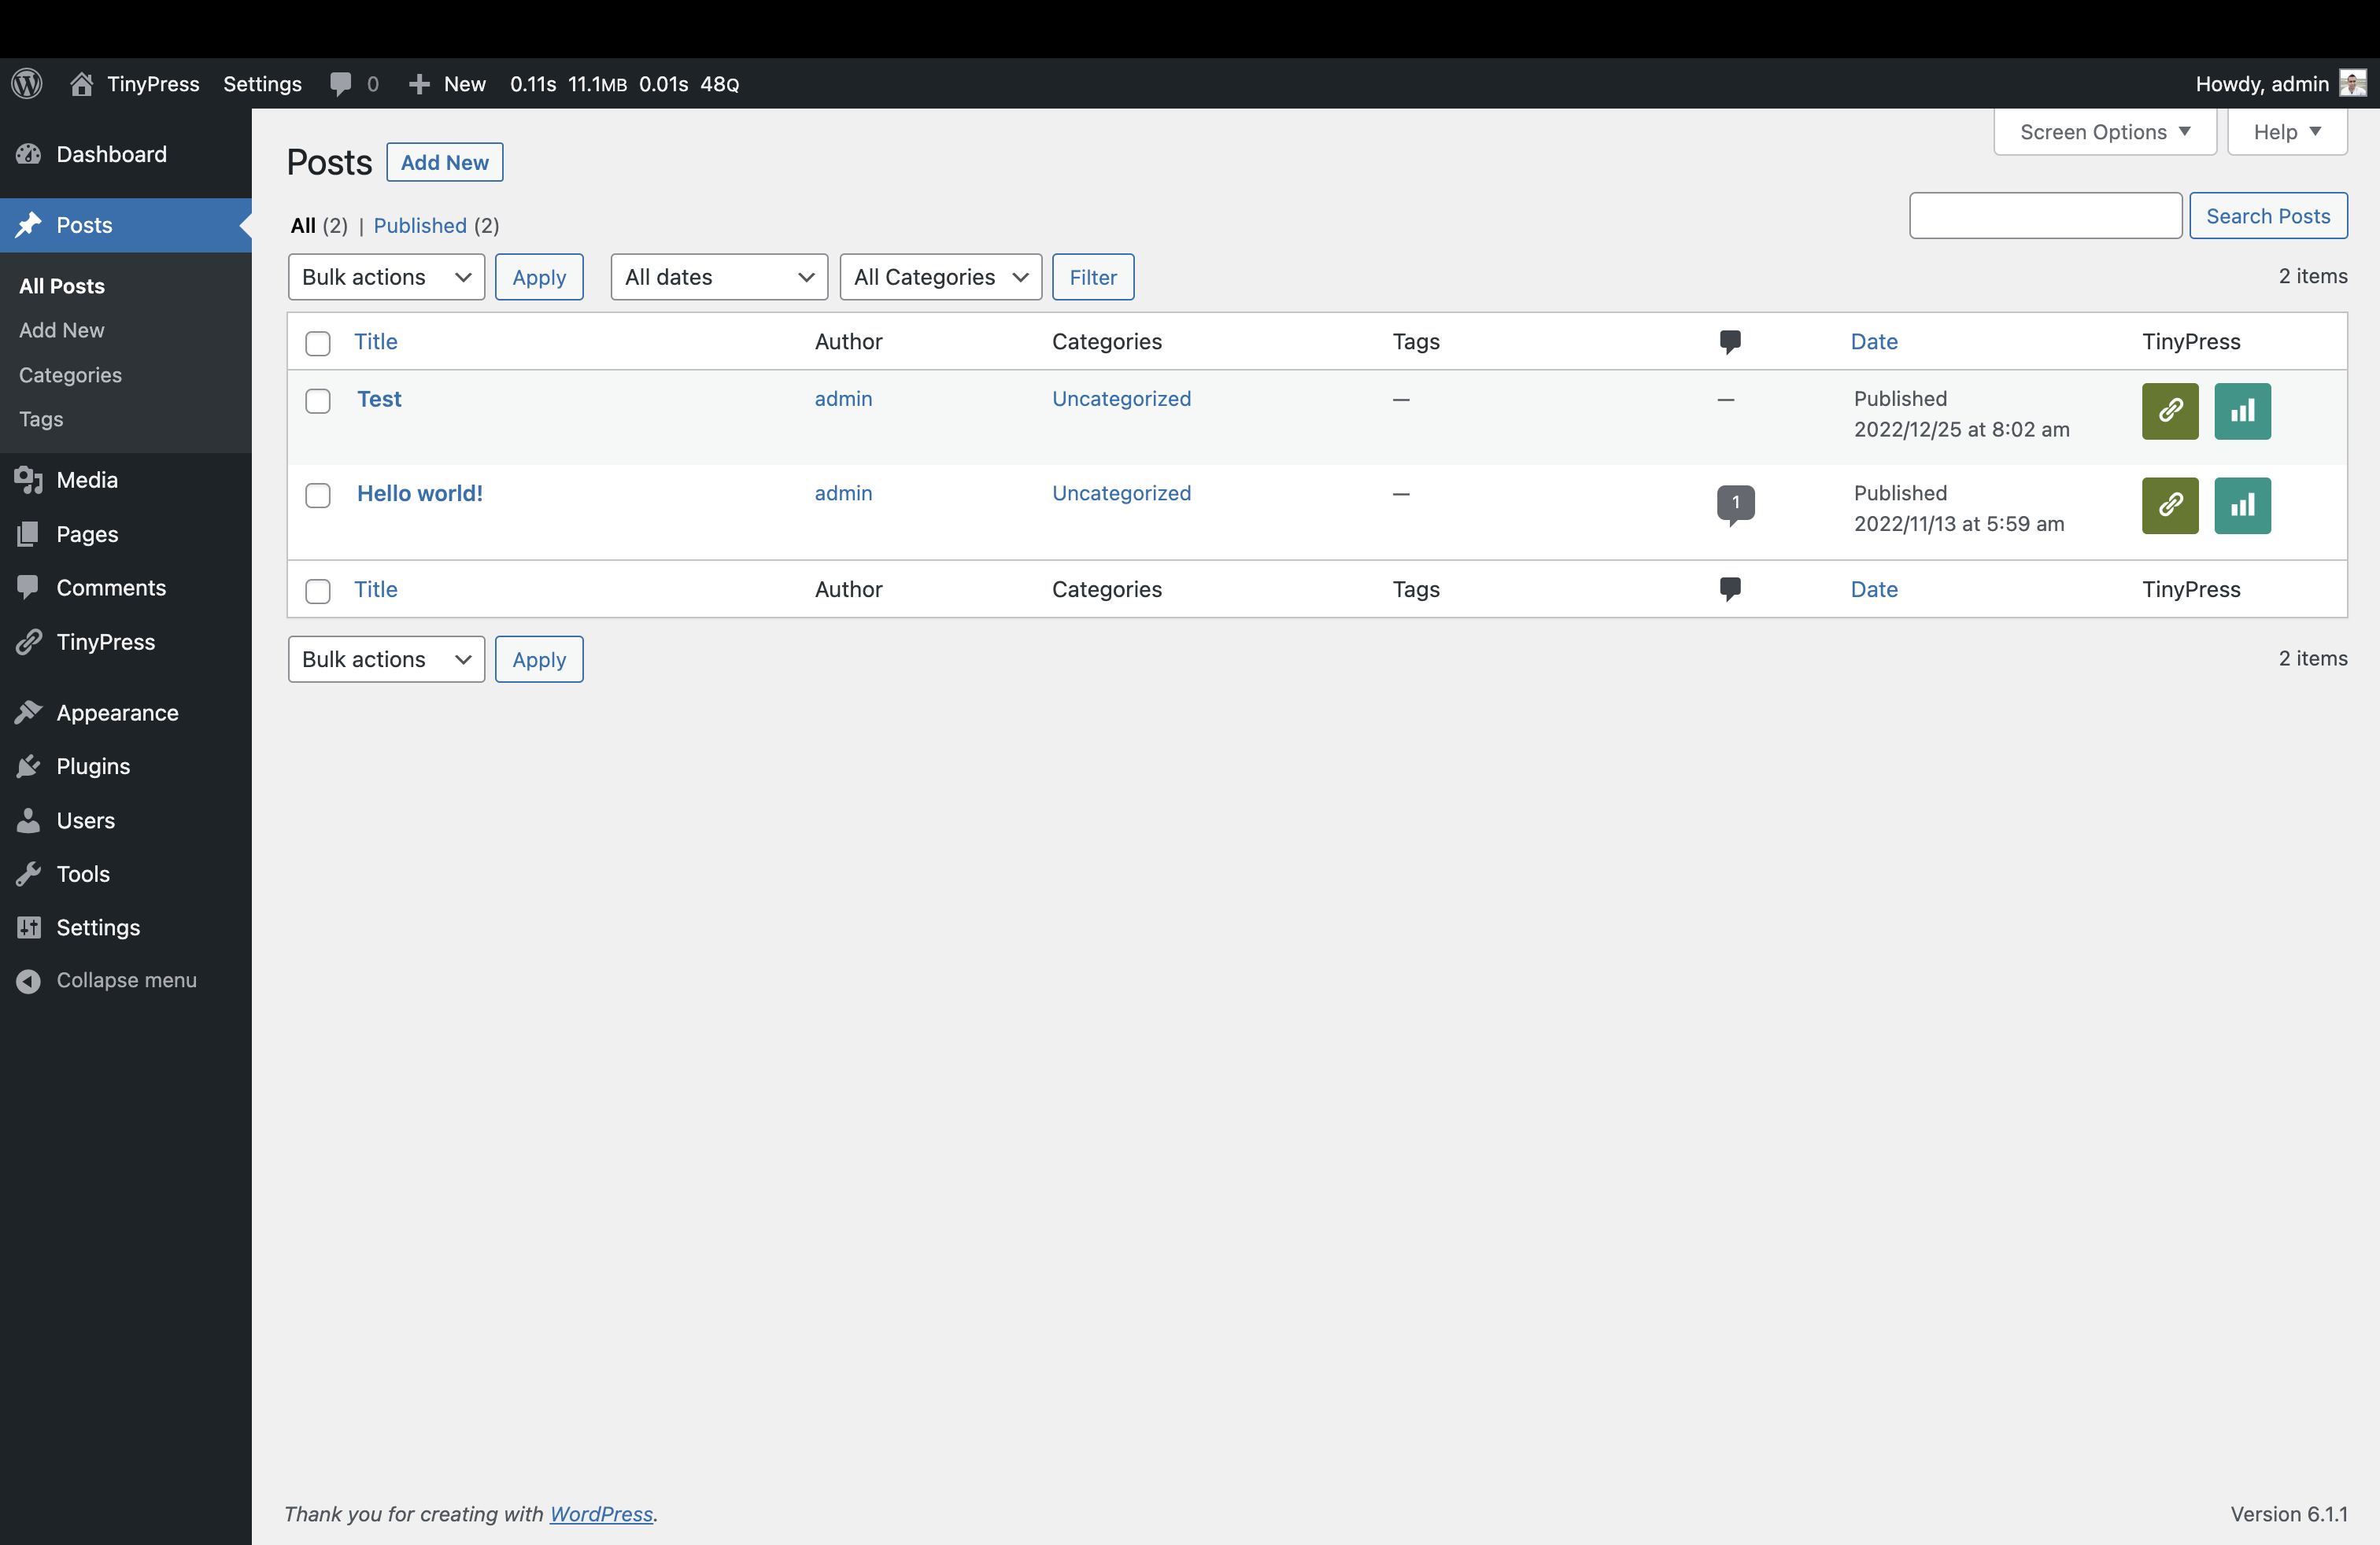Image resolution: width=2380 pixels, height=1545 pixels.
Task: Copy TinyPress link for Test post
Action: 2170,411
